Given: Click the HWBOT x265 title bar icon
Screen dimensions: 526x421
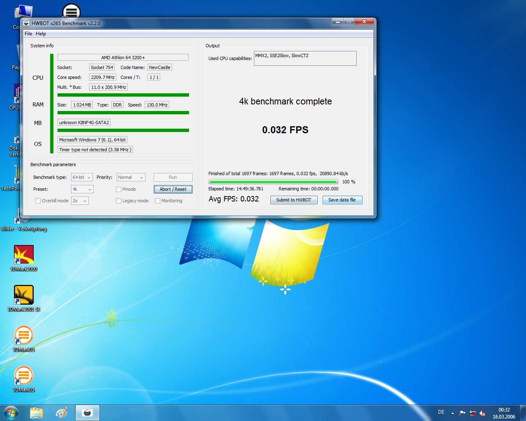Looking at the screenshot, I should [26, 23].
